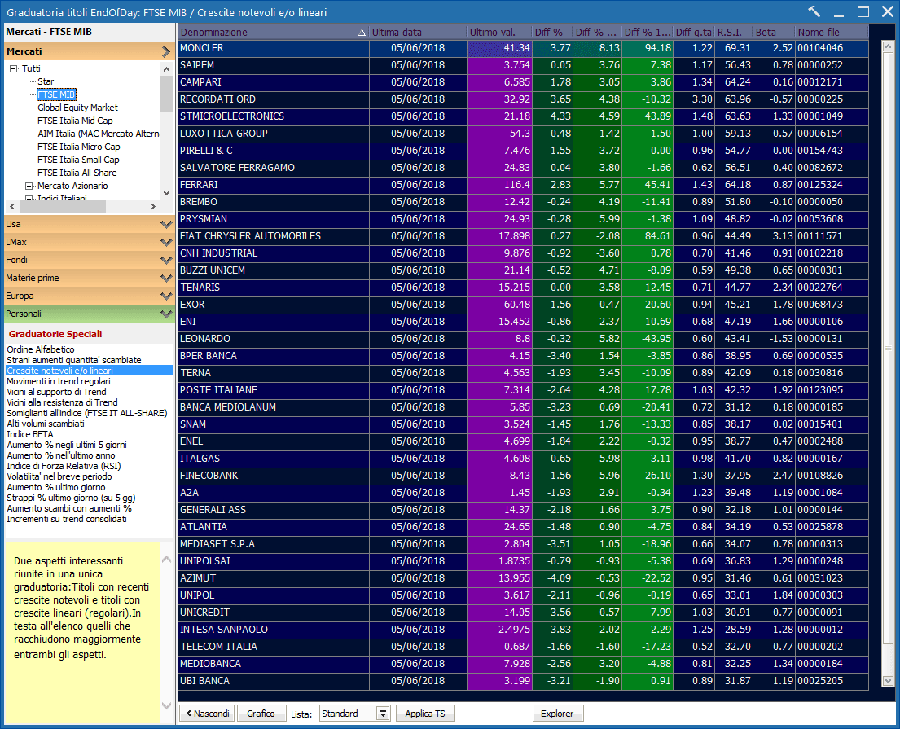Select FTSE Italia All-Share tree item

point(77,173)
